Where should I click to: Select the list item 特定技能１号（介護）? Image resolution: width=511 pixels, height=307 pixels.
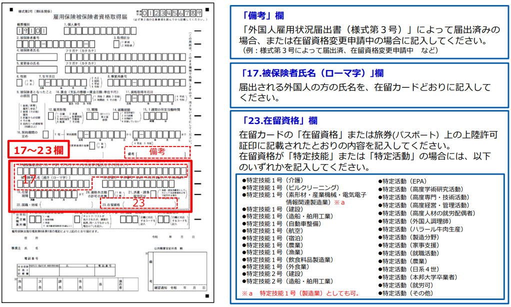pos(272,180)
